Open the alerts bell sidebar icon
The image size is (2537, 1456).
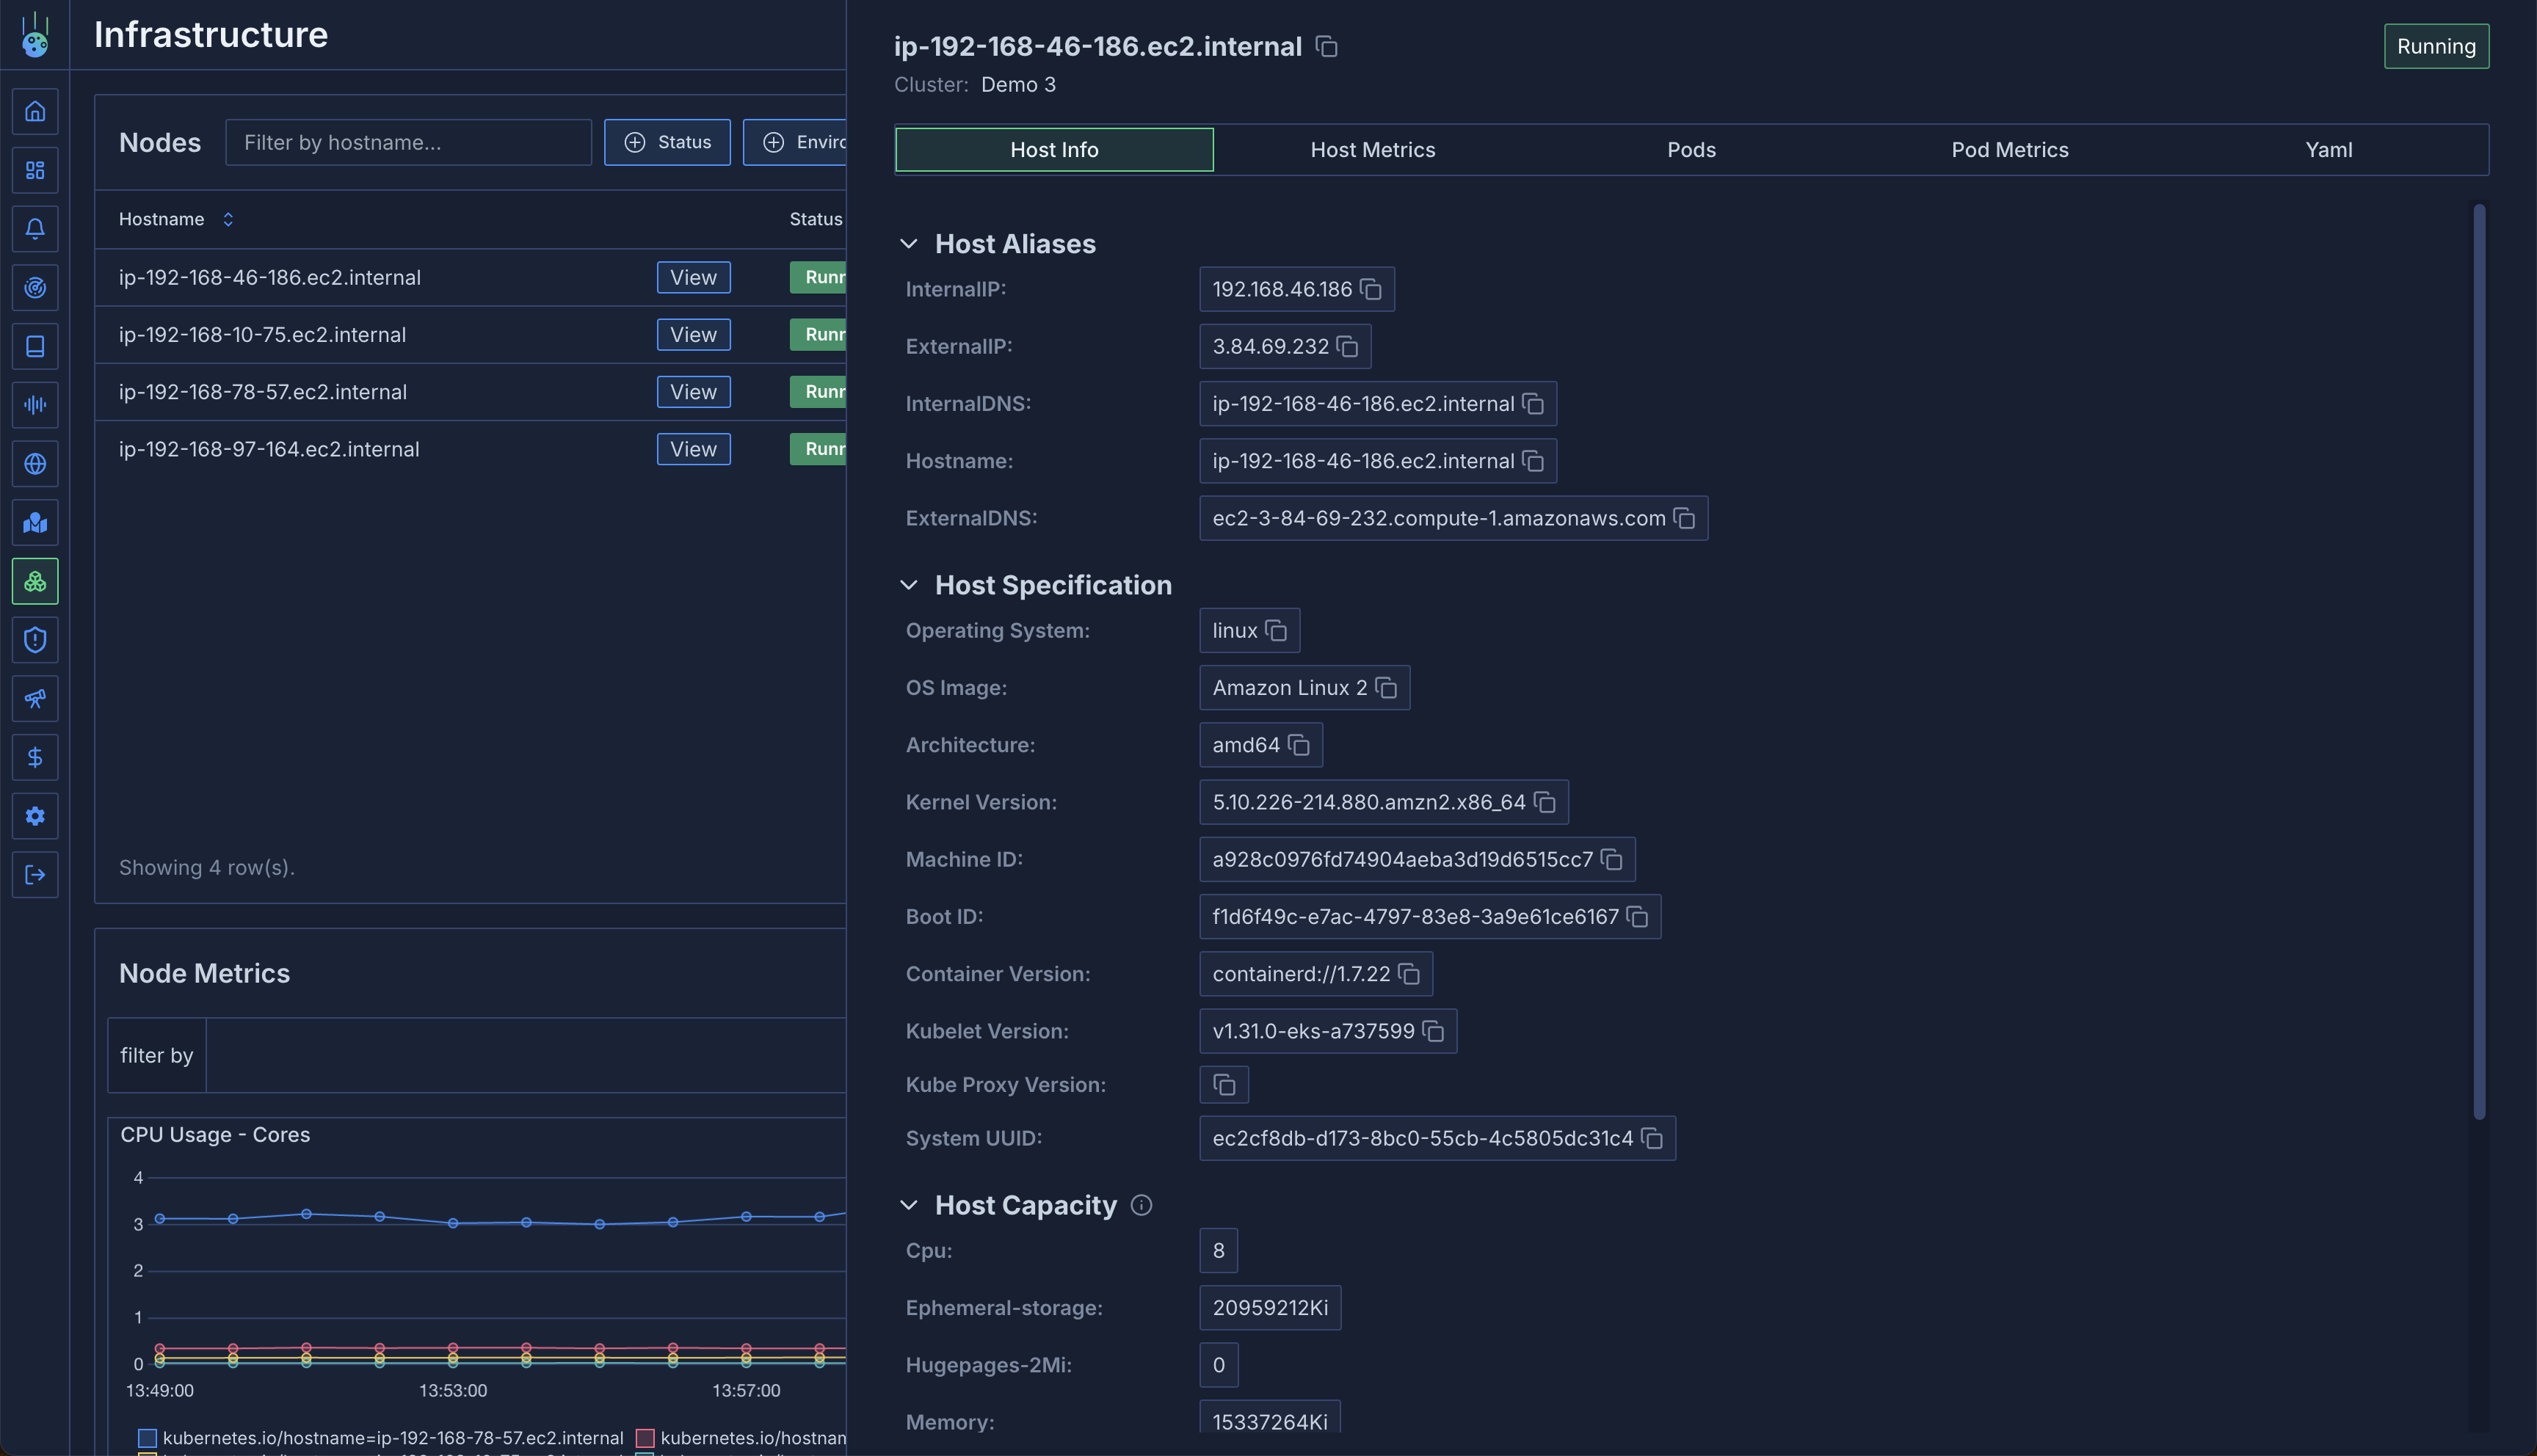tap(35, 229)
